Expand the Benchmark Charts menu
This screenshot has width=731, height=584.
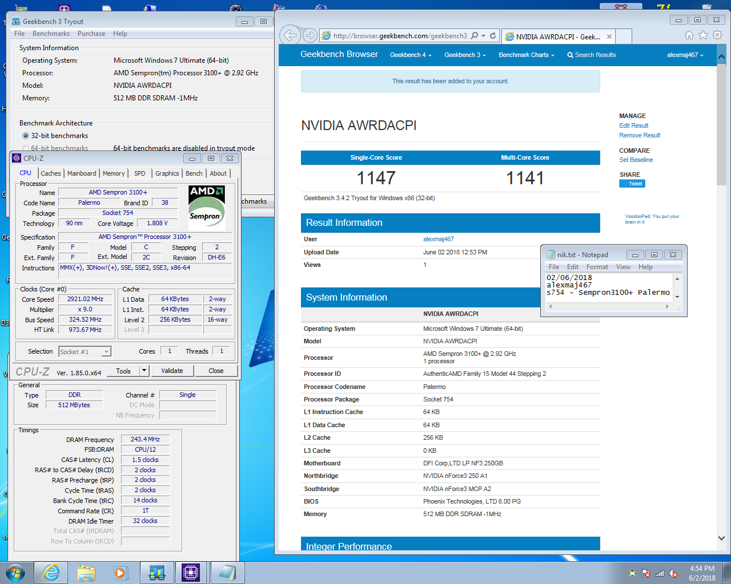click(527, 55)
